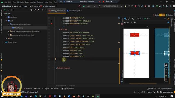
Task: Click the Orientation for Preview icon
Action: 129,19
